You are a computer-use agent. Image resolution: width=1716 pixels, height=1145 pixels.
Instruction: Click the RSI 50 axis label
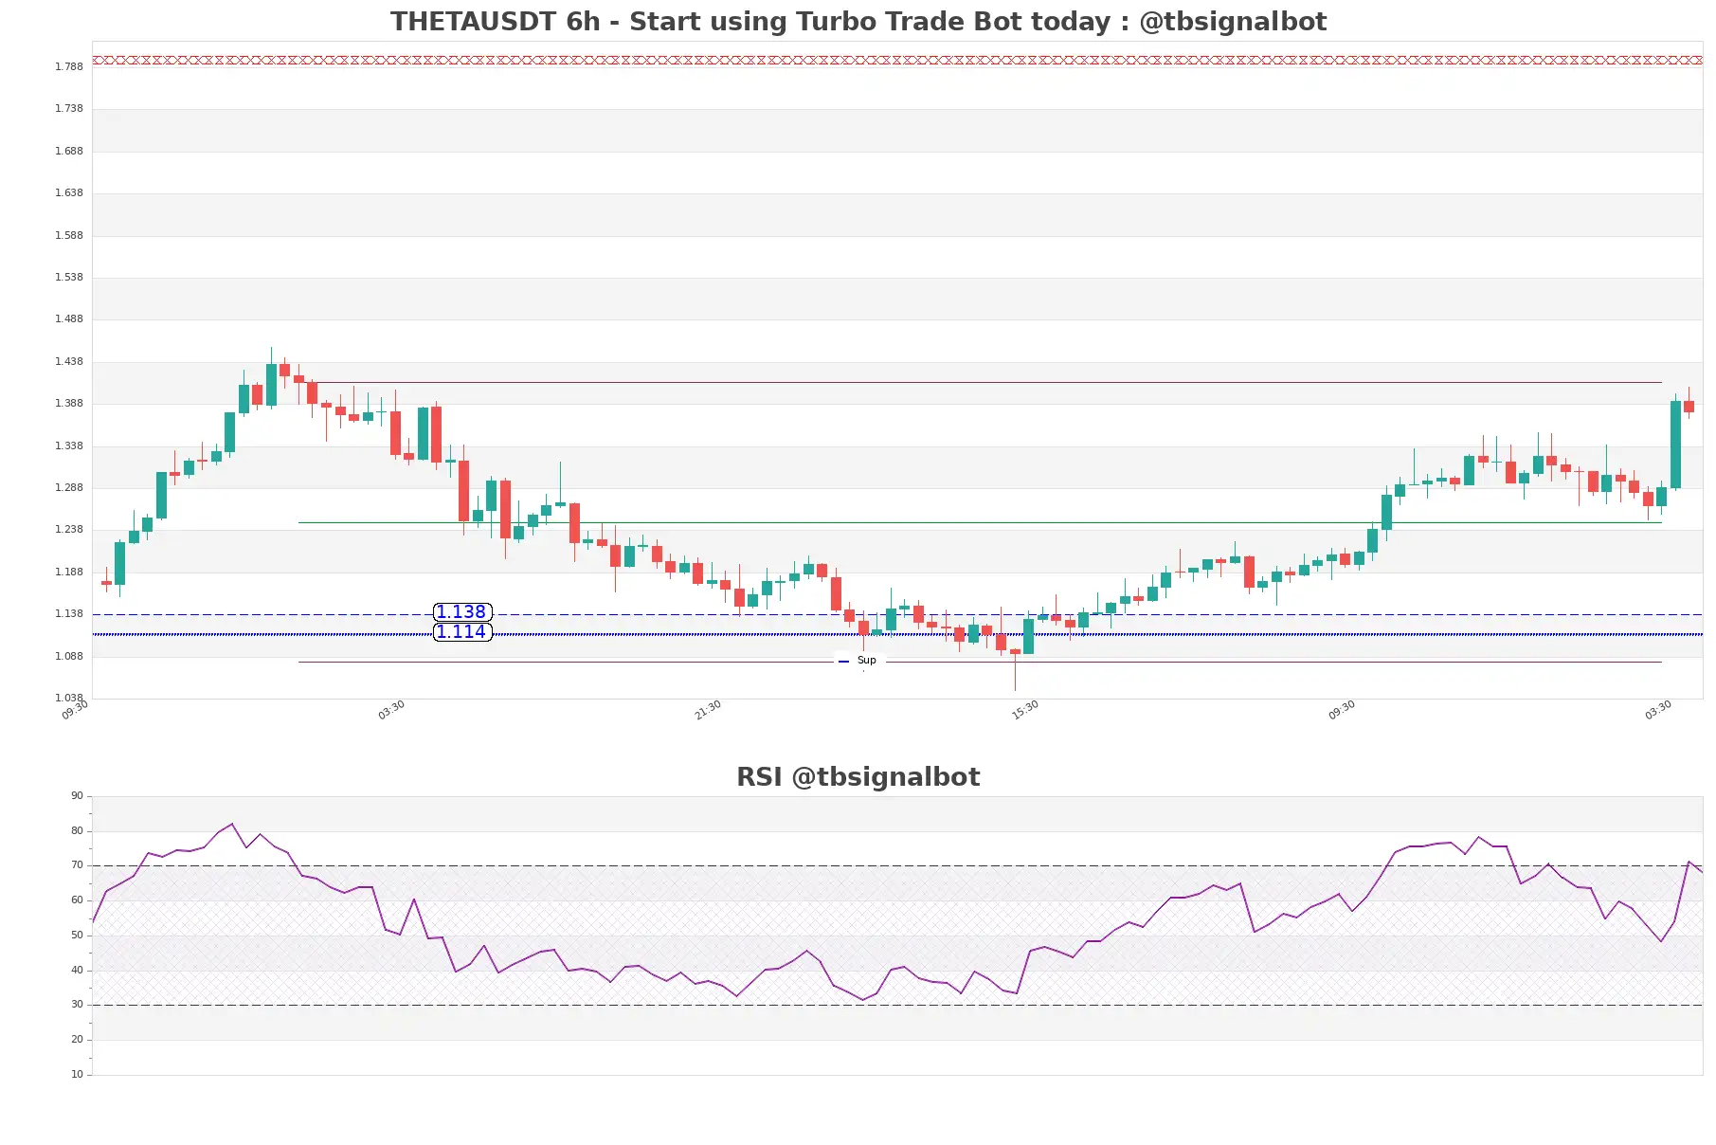tap(77, 936)
